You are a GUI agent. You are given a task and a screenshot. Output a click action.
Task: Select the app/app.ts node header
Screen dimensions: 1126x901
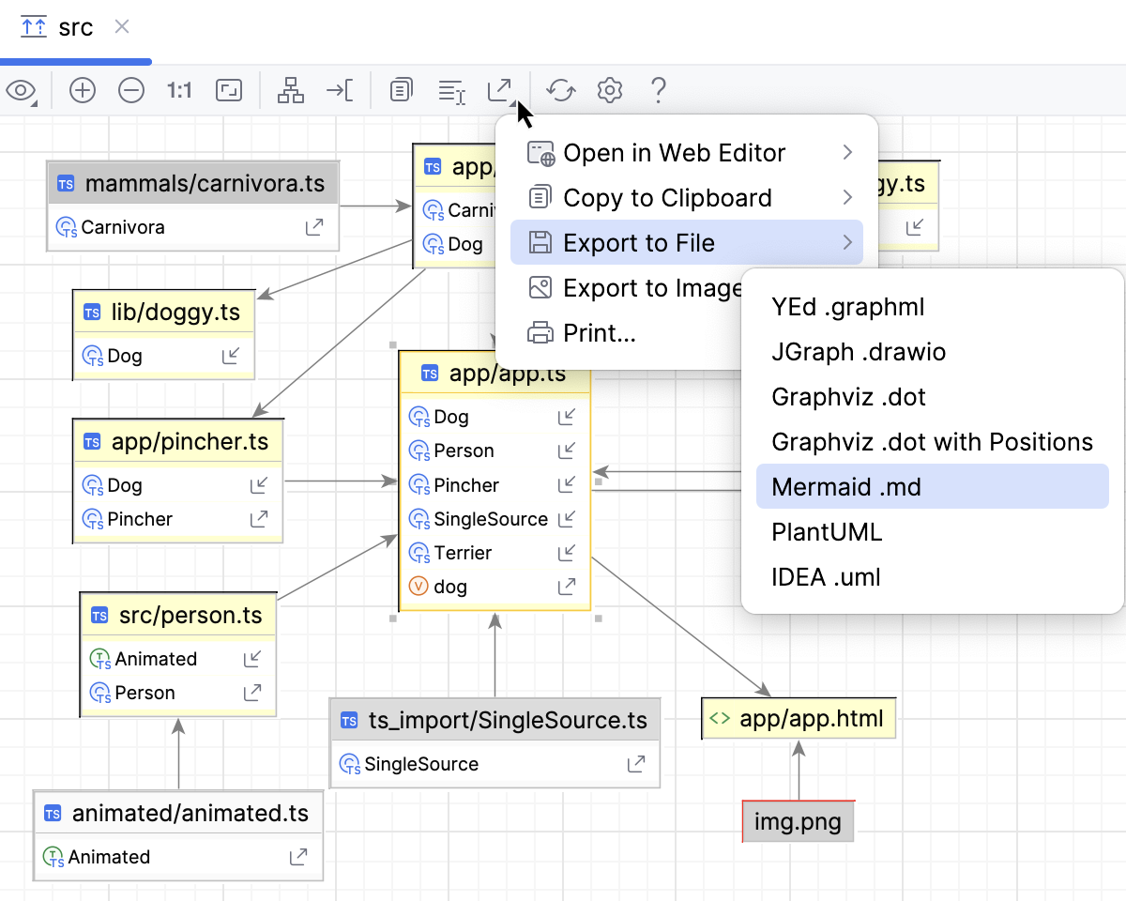click(x=495, y=374)
